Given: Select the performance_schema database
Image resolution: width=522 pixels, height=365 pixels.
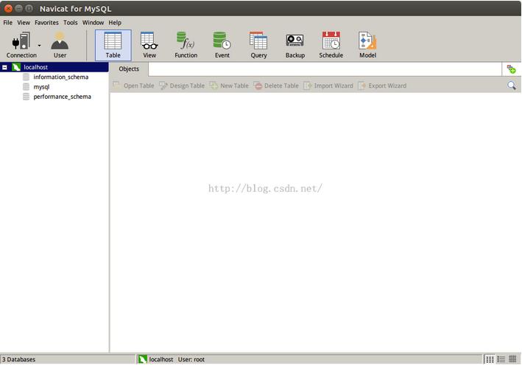Looking at the screenshot, I should tap(63, 97).
